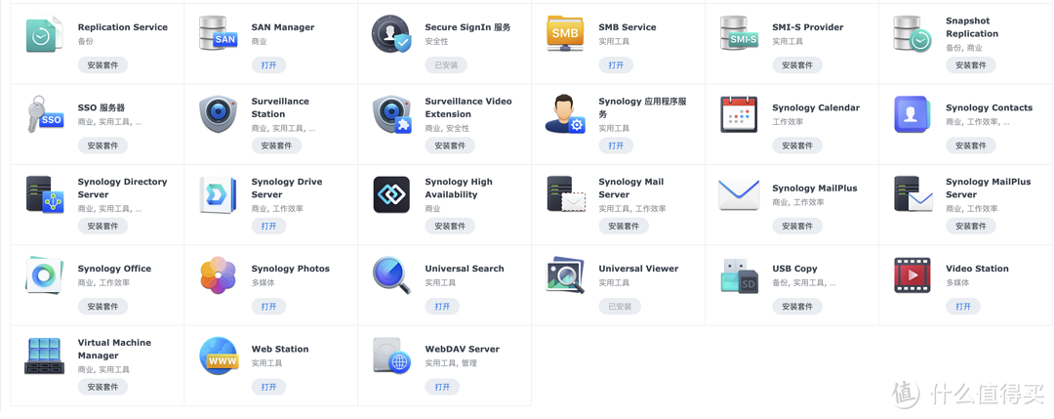The height and width of the screenshot is (419, 1054).
Task: Click the Synology Drive Server icon
Action: 218,195
